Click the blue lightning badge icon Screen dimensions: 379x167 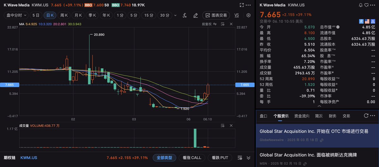pos(362,21)
